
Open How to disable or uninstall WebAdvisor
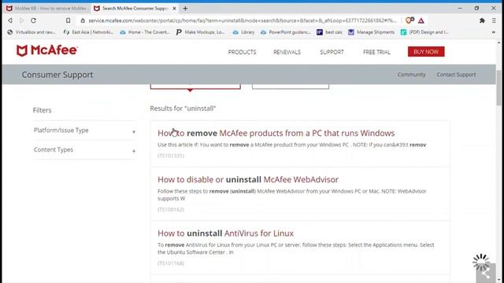[x=248, y=179]
